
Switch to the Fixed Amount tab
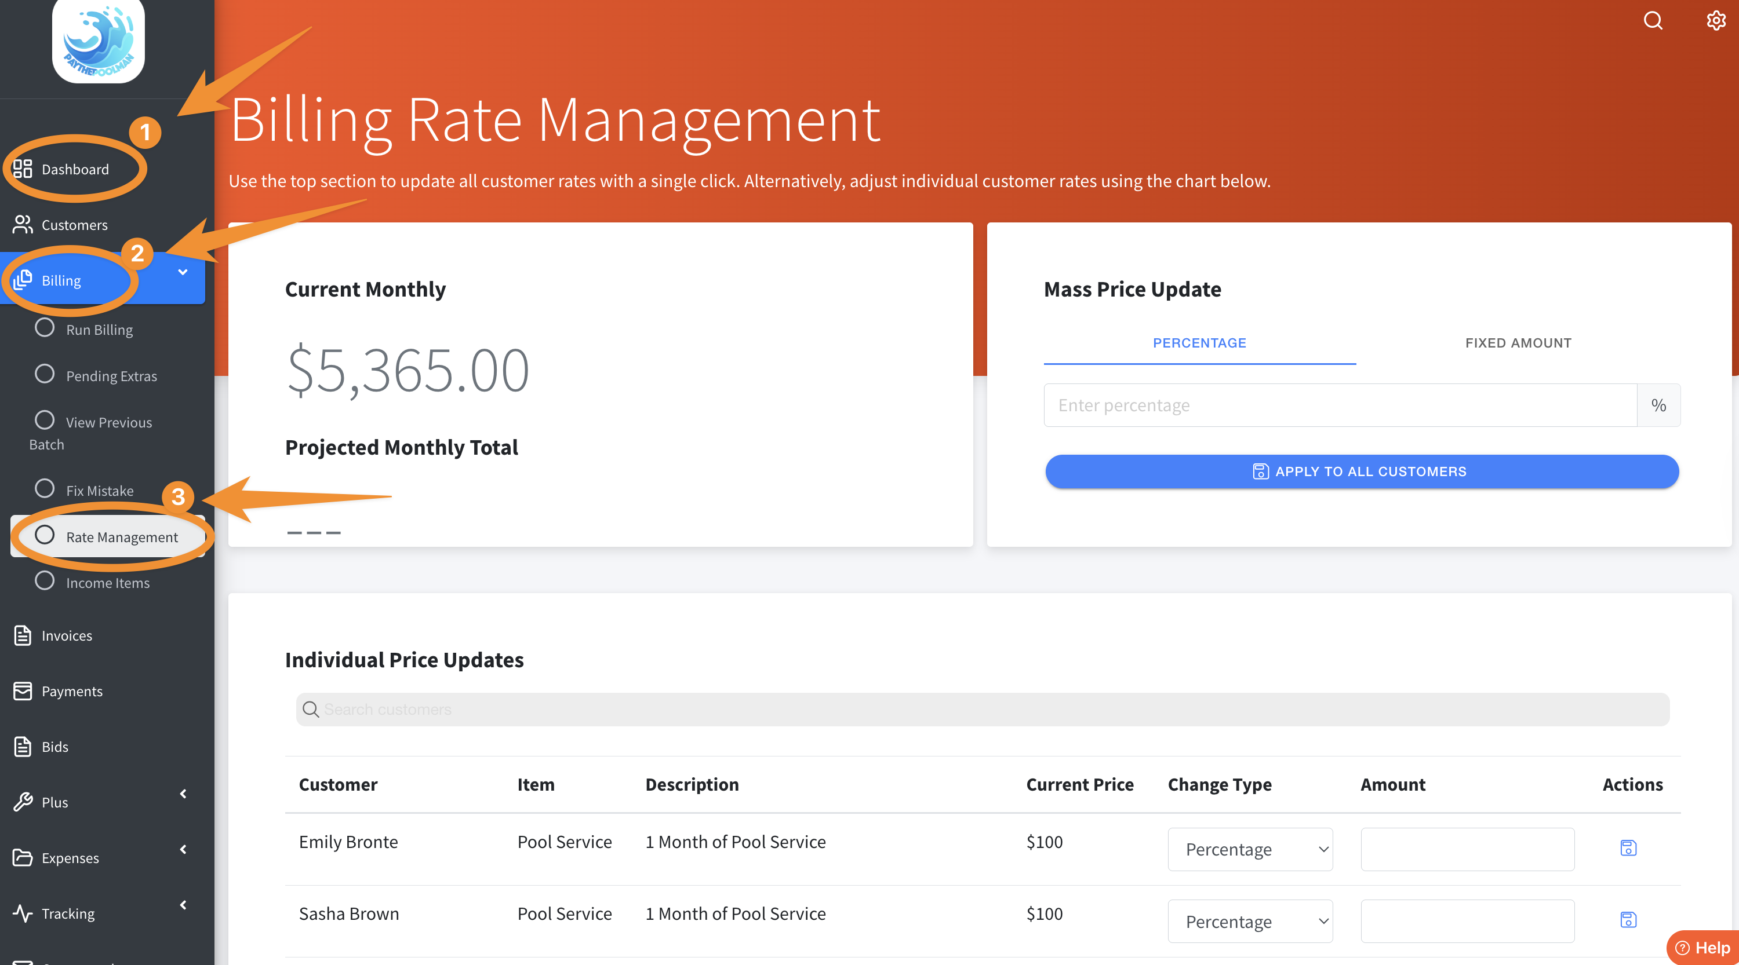click(x=1518, y=342)
